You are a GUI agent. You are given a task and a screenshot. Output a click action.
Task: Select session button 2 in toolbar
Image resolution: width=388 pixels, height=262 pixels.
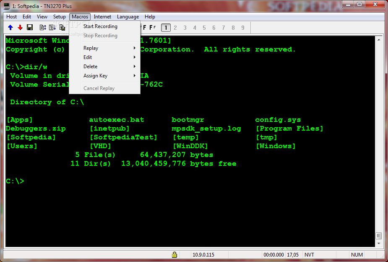(175, 28)
